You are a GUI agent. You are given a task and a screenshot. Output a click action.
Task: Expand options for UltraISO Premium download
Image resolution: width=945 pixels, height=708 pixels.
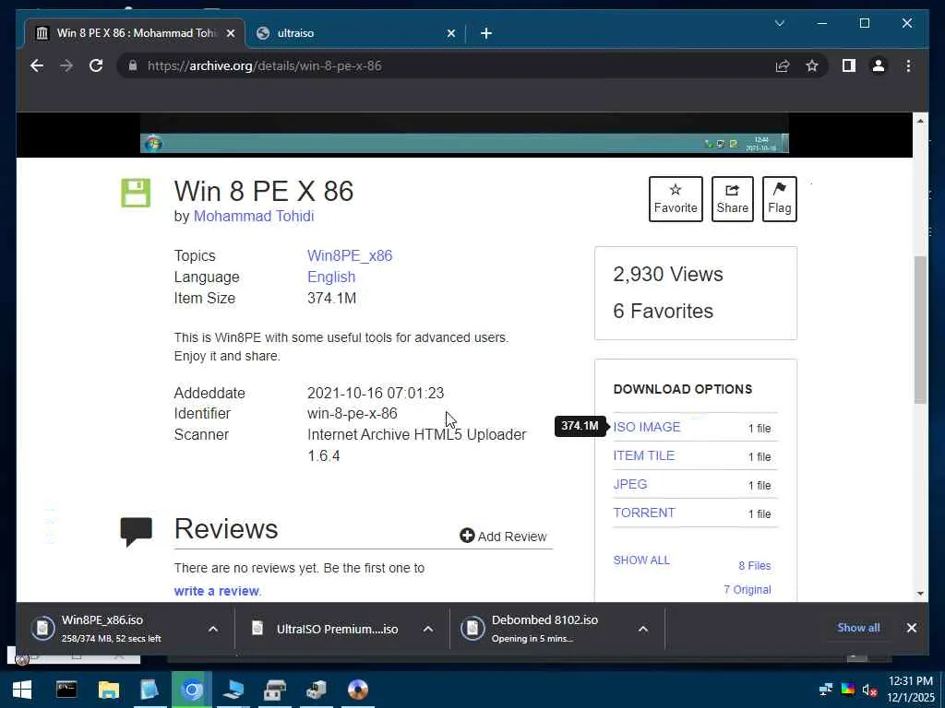point(428,629)
